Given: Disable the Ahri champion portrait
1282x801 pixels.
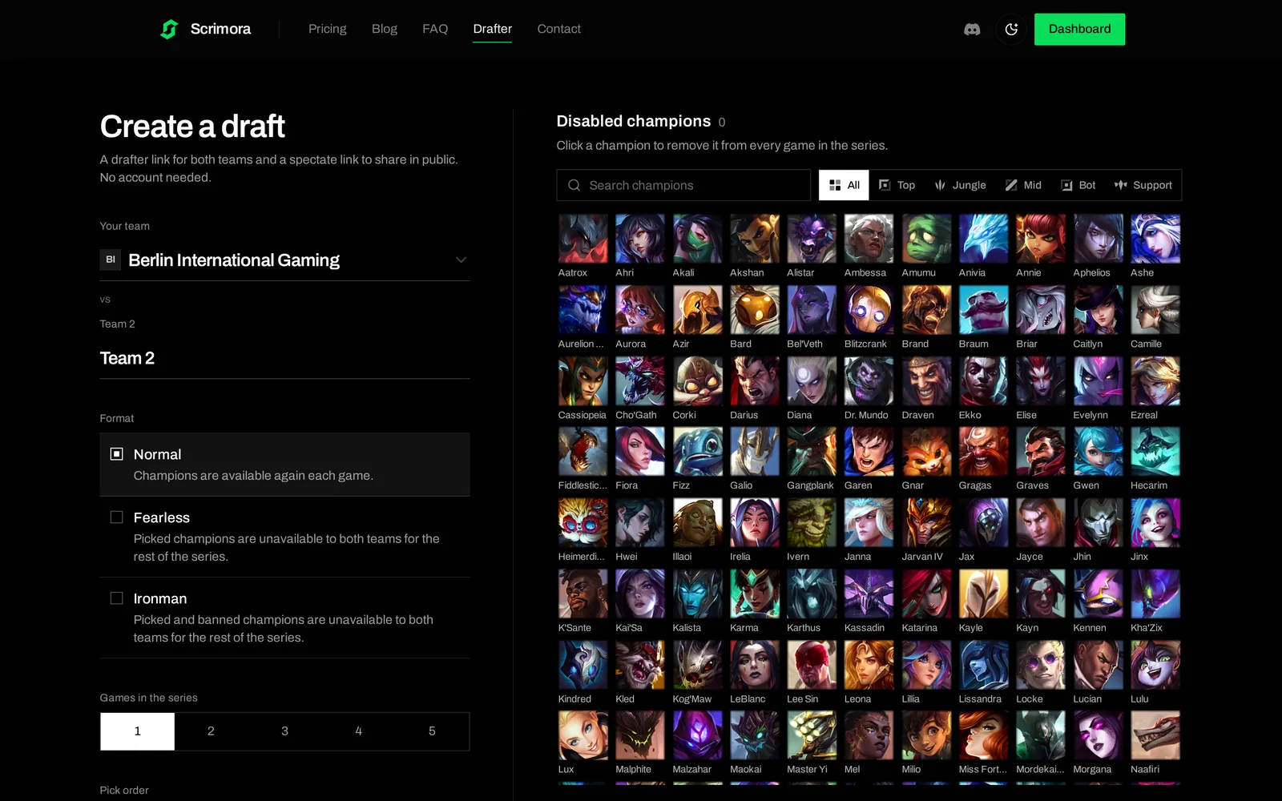Looking at the screenshot, I should click(x=640, y=239).
